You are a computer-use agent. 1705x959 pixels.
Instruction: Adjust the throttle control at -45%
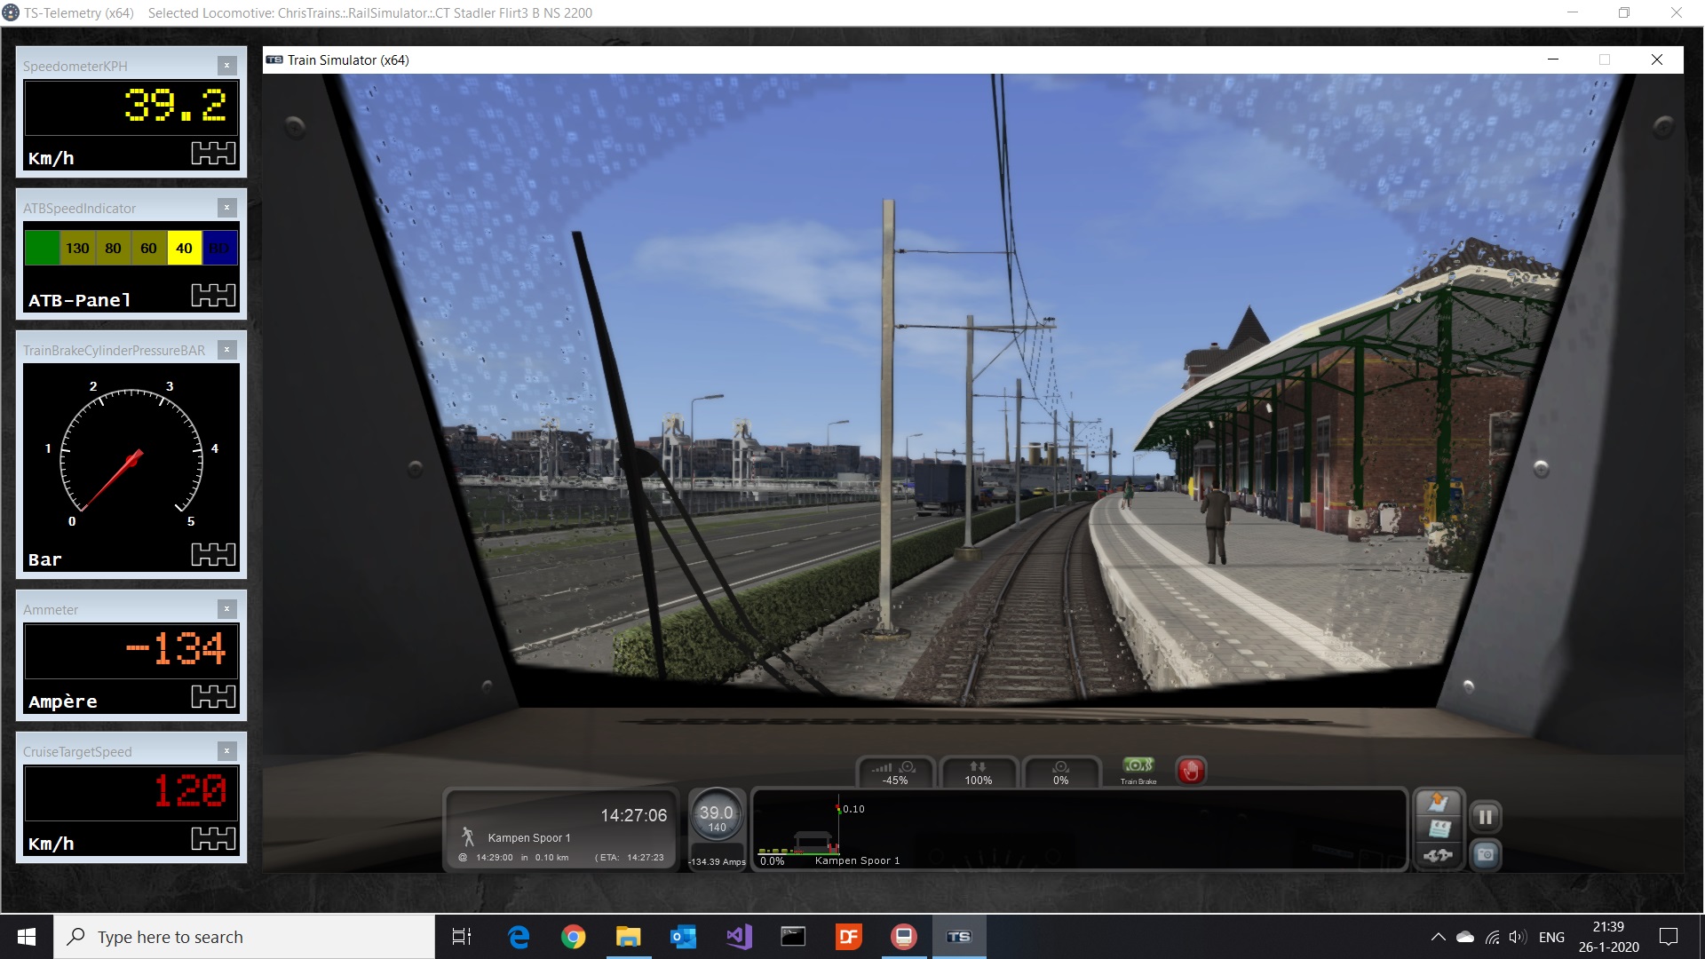pos(895,773)
